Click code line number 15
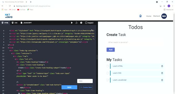This screenshot has height=94, width=175. [3, 62]
